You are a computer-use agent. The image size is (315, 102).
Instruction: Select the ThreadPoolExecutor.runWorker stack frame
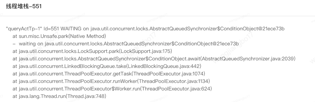[111, 81]
